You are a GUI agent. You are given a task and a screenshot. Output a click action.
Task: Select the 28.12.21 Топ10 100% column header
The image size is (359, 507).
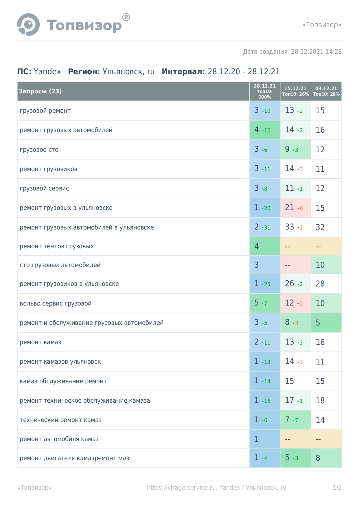(x=265, y=91)
